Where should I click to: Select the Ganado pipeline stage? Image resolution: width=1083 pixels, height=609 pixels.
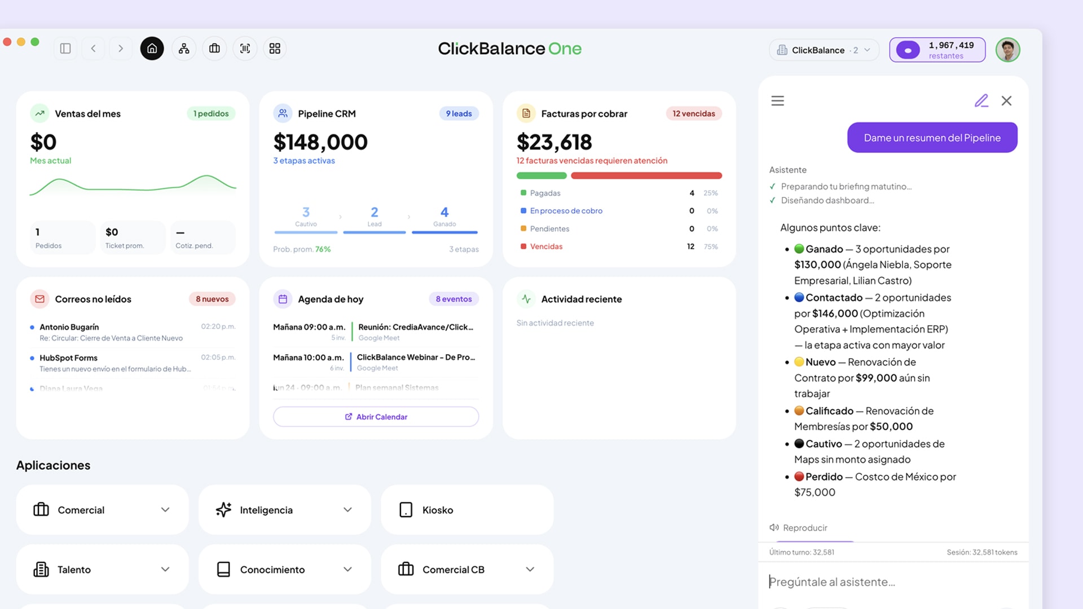(x=444, y=219)
